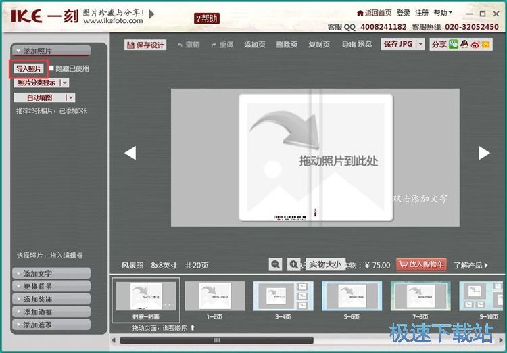
Task: Click the www.ikefoto.com website address
Action: 113,21
